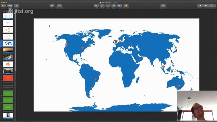Select the world map slide thumbnail
Image resolution: width=217 pixels, height=122 pixels.
[x=8, y=44]
